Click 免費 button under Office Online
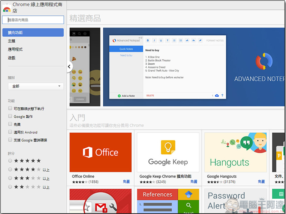 point(126,182)
